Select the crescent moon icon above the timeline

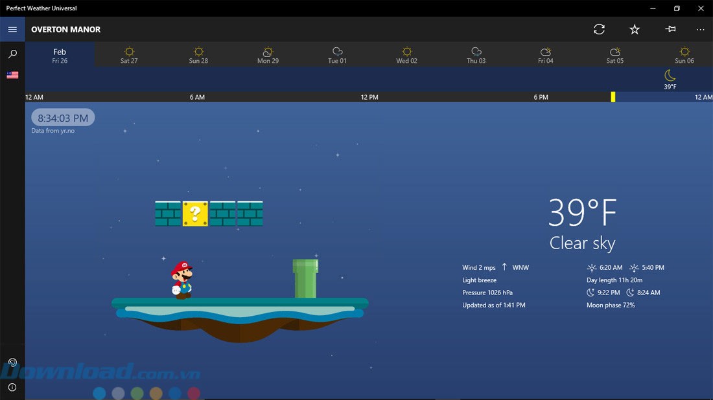click(670, 76)
